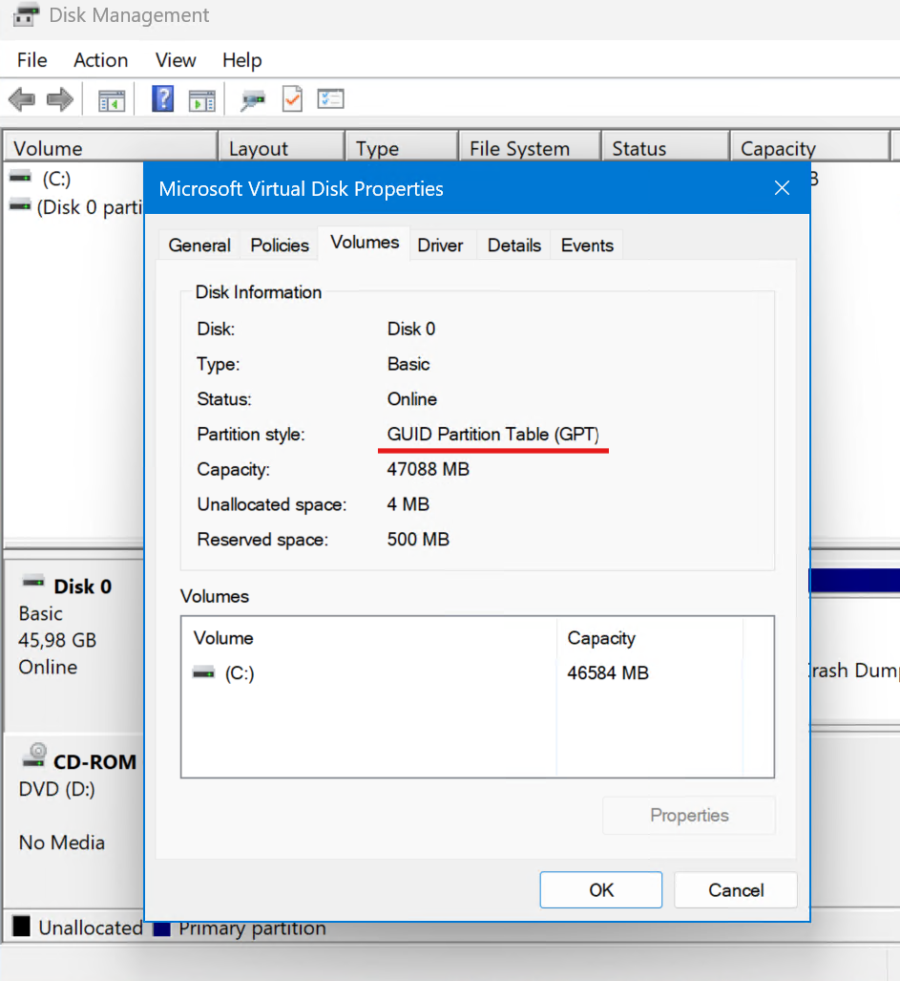Sort by the File System column header

tap(519, 149)
